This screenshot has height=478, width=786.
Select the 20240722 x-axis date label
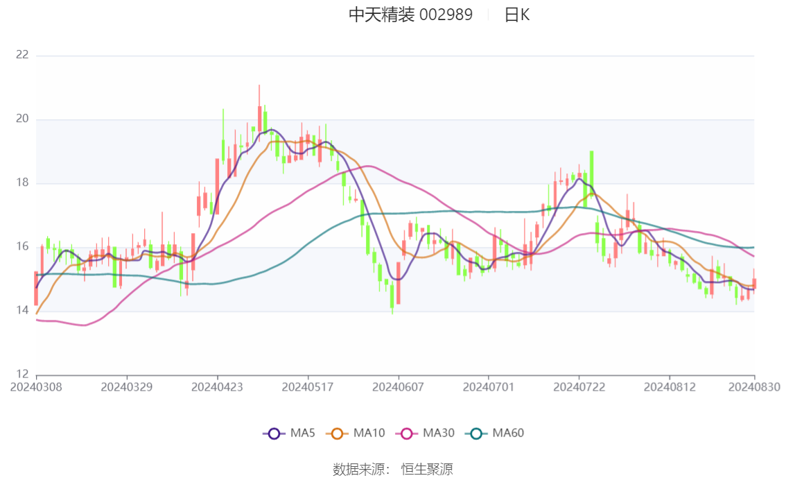(579, 386)
